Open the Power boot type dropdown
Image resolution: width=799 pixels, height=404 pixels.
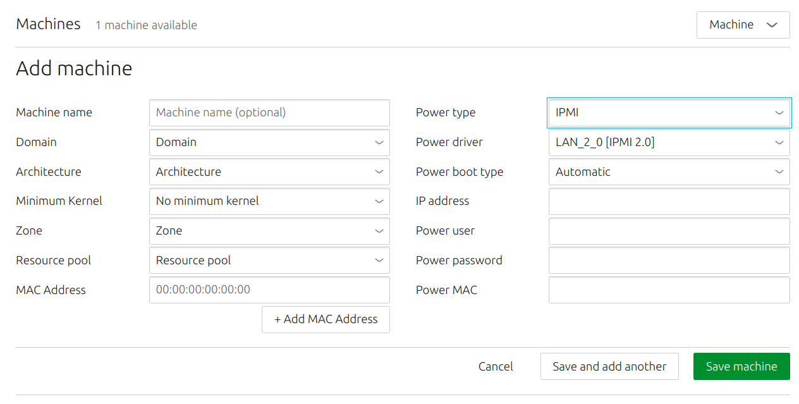[669, 172]
